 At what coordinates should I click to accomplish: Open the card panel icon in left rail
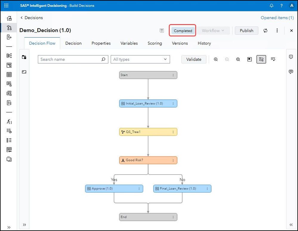tap(24, 72)
